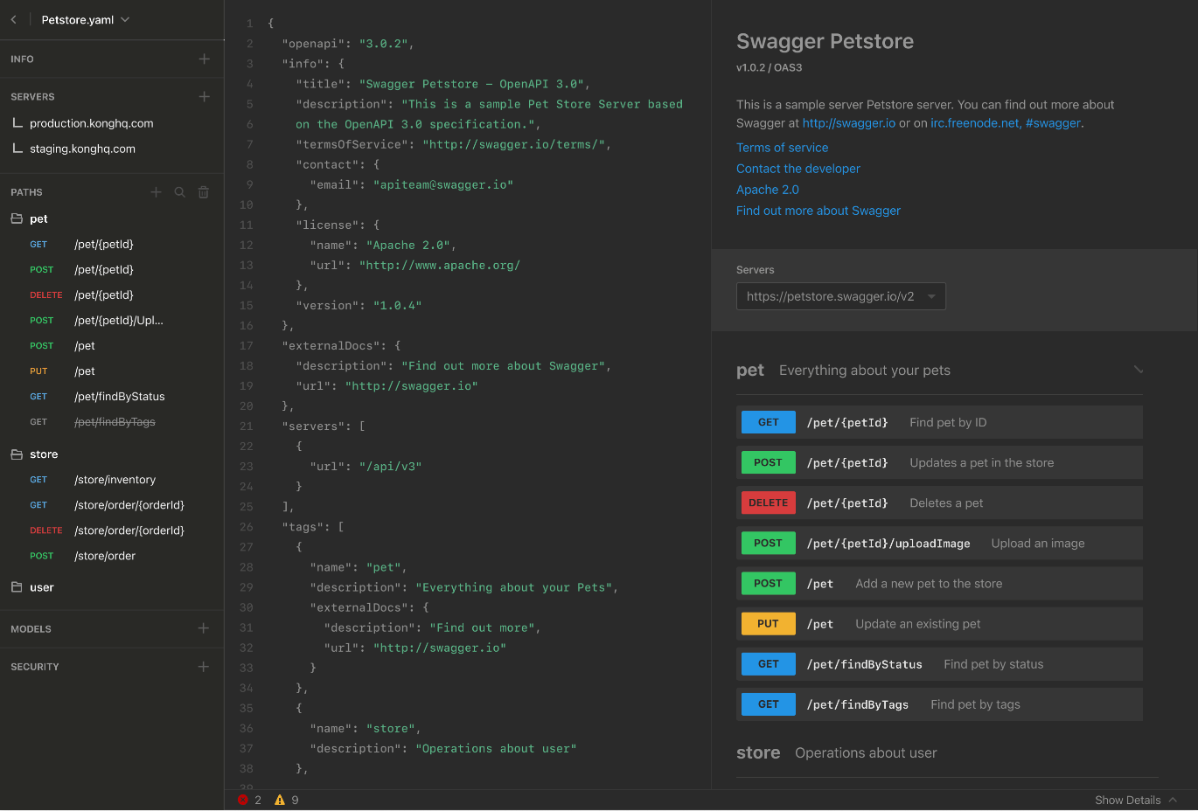This screenshot has height=811, width=1198.
Task: Click the v1.0.2 / OAS3 version text
Action: pyautogui.click(x=769, y=67)
